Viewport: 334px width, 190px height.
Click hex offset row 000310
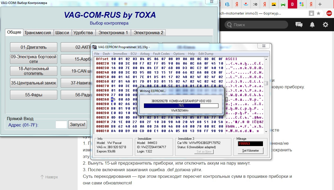[103, 131]
